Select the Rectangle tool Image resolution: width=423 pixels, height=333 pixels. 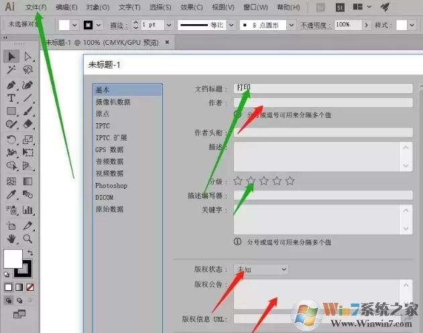(x=11, y=111)
